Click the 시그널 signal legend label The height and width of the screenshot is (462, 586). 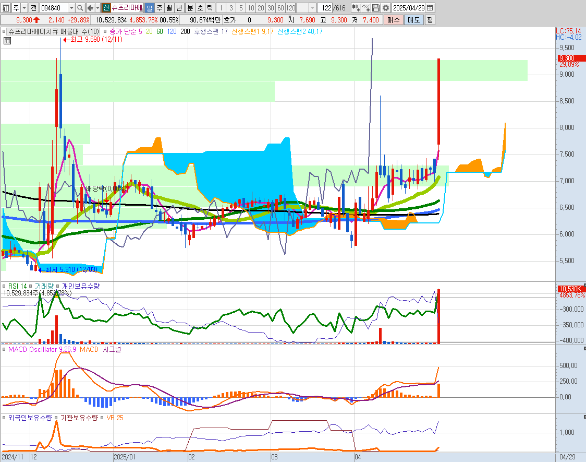[x=112, y=349]
